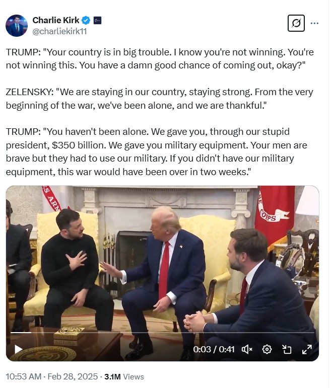Open Charlie Kirk's profile avatar

pos(17,26)
